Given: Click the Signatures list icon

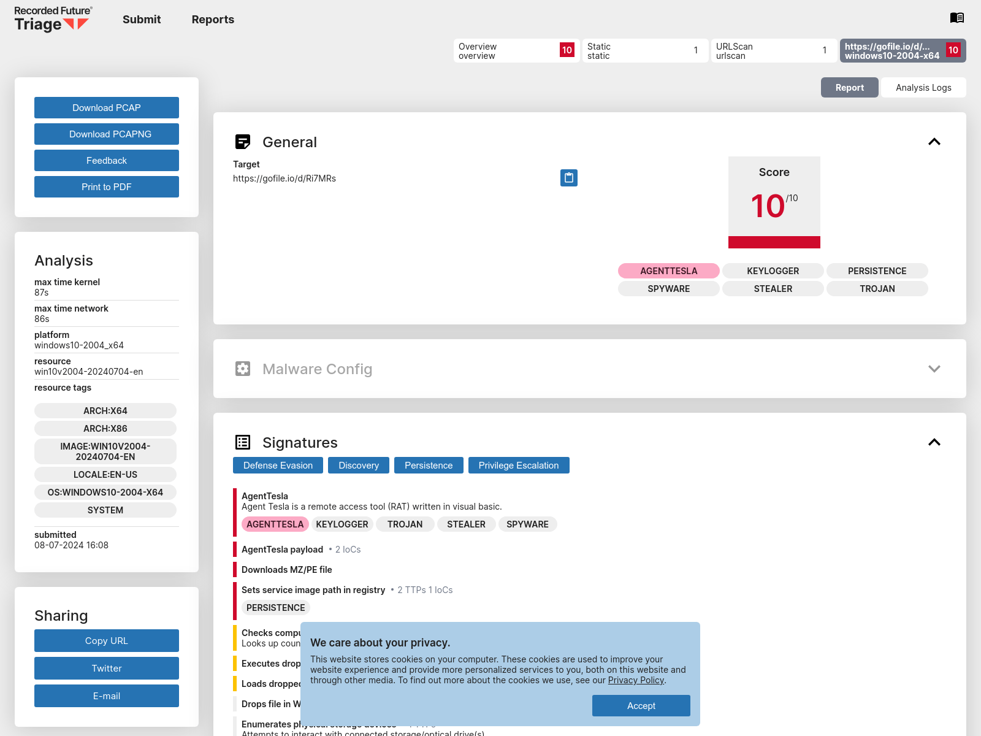Looking at the screenshot, I should click(x=243, y=442).
